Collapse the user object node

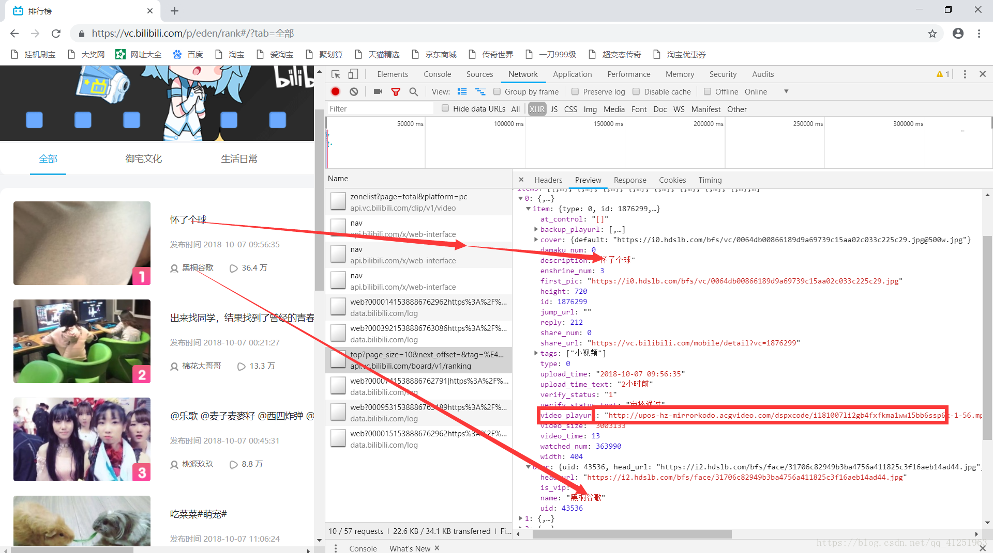click(528, 467)
